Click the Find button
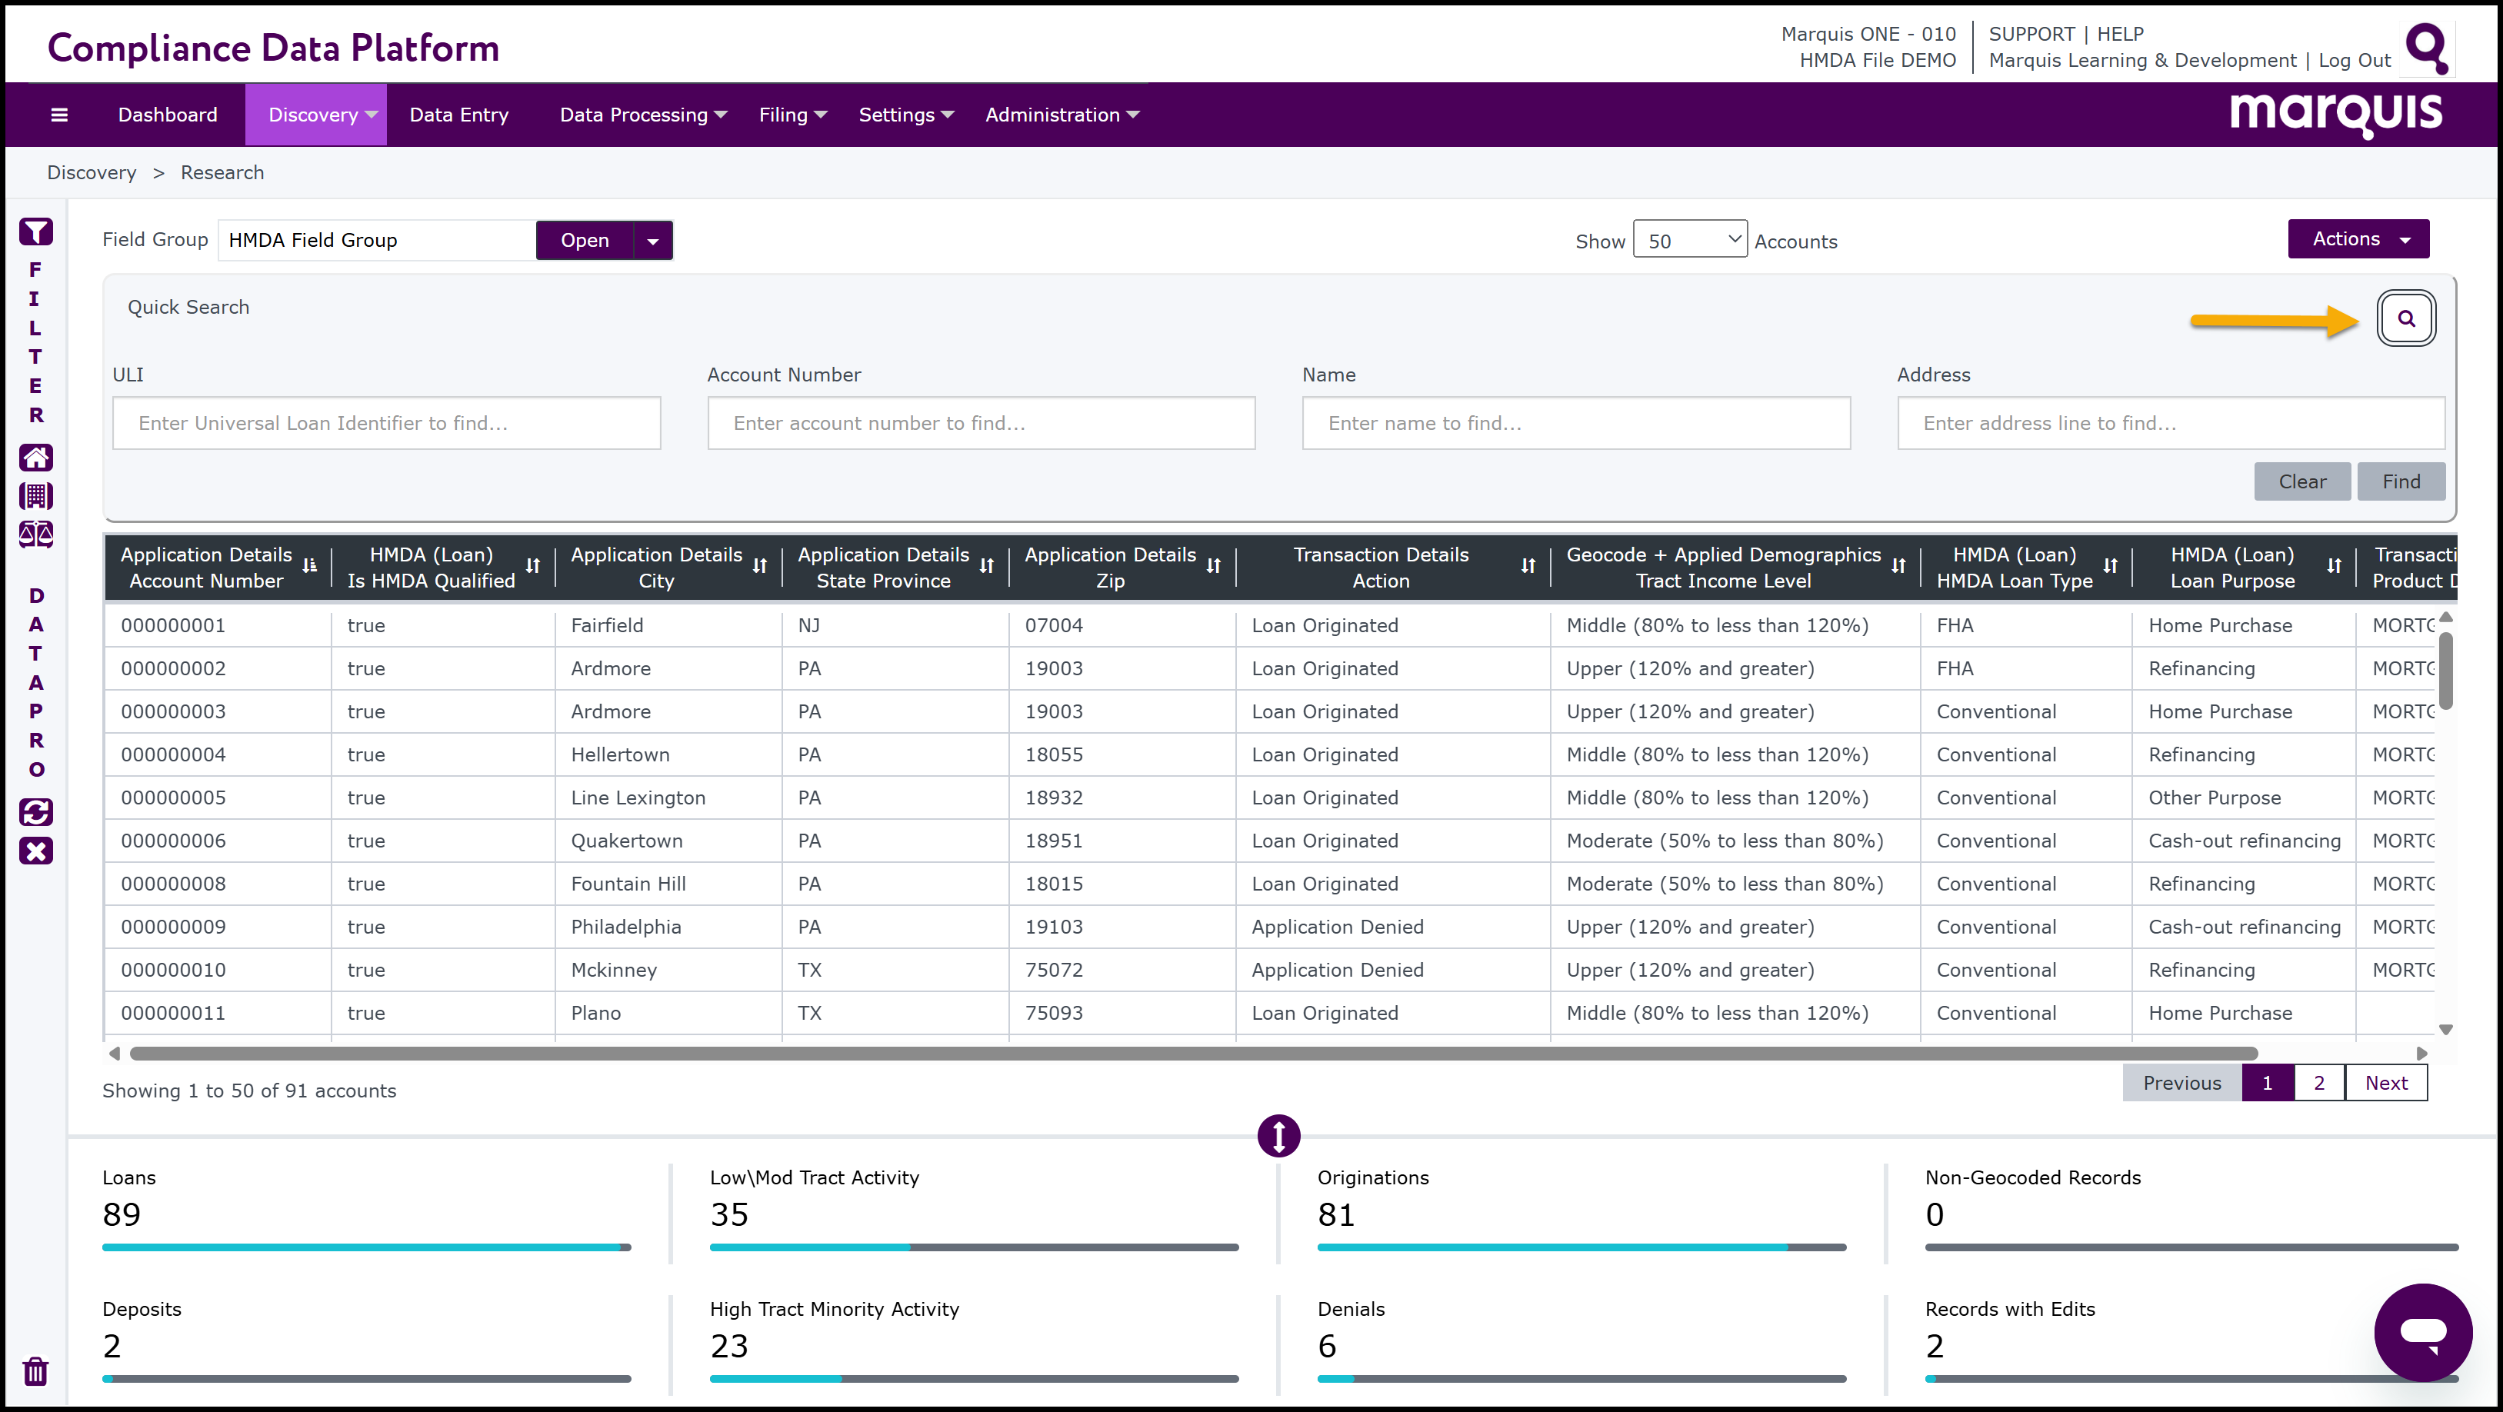Image resolution: width=2503 pixels, height=1412 pixels. (2400, 481)
